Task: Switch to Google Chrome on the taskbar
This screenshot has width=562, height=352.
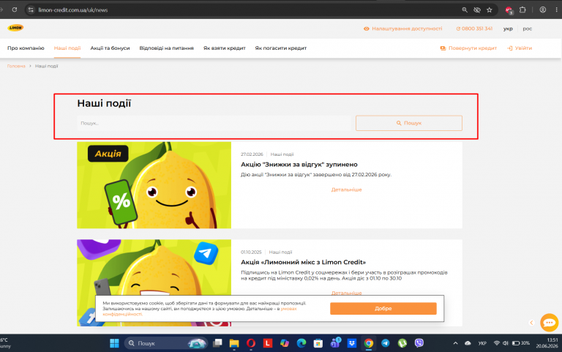Action: click(369, 343)
